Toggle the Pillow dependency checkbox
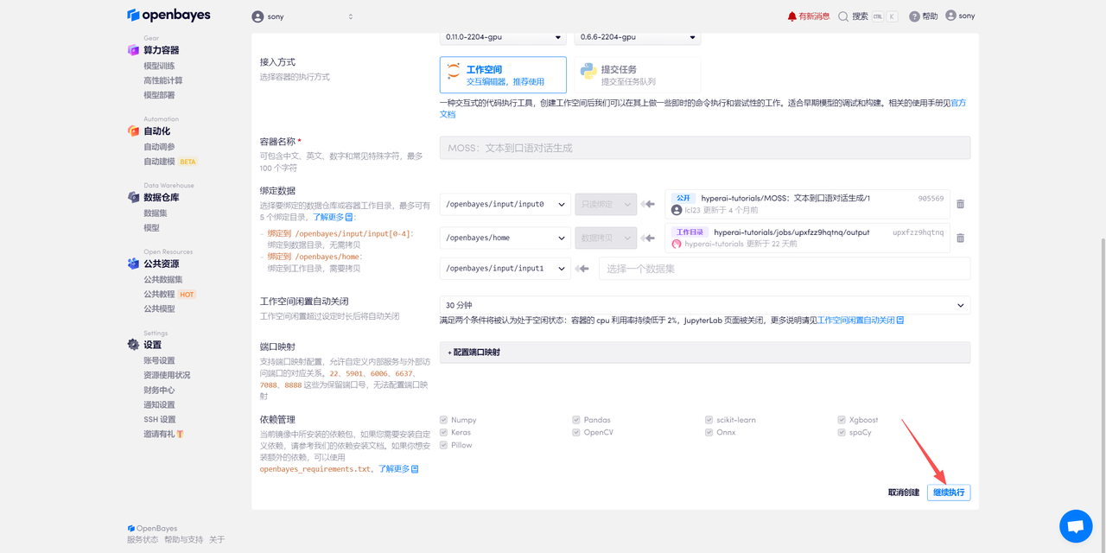Screen dimensions: 1106x553 click(443, 445)
